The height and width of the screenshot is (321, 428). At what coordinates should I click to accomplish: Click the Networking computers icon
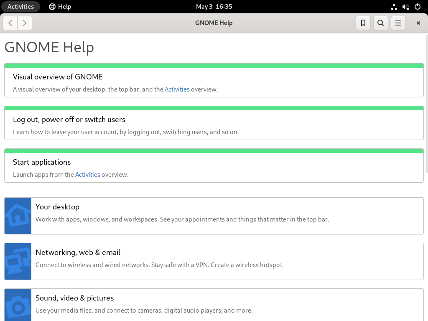pyautogui.click(x=18, y=261)
